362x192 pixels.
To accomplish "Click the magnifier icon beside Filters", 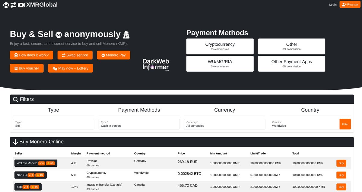I will point(16,99).
